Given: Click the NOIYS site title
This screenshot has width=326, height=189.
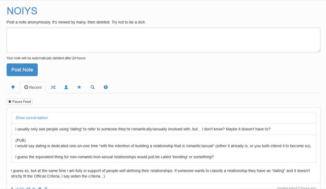Looking at the screenshot, I should (x=22, y=11).
